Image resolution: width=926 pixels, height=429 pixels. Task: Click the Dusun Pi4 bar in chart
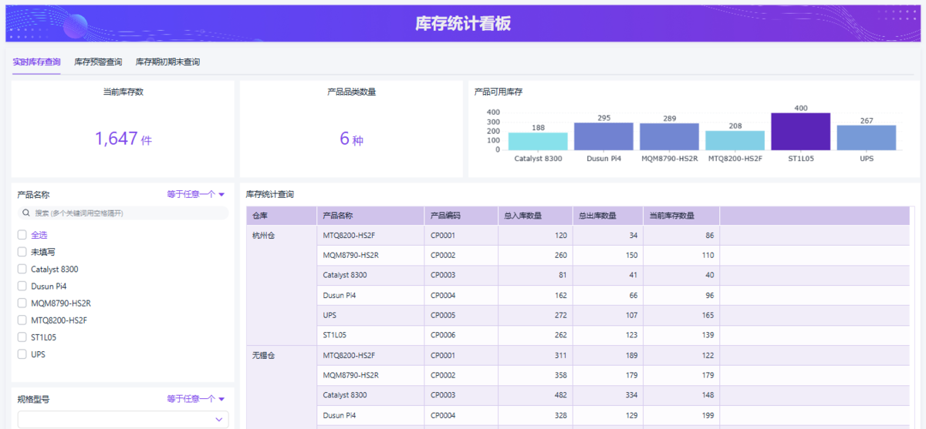(x=603, y=136)
